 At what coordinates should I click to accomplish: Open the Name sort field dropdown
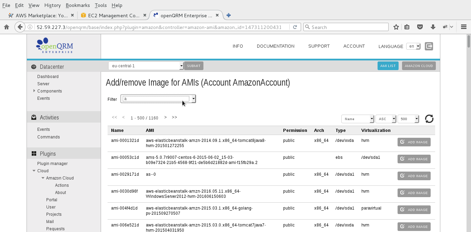(358, 119)
